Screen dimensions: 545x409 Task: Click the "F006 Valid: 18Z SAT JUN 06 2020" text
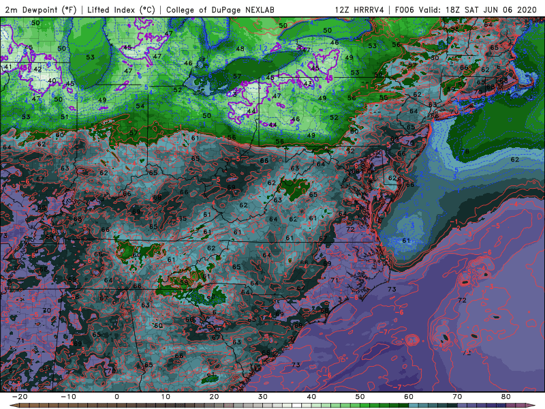tap(466, 10)
